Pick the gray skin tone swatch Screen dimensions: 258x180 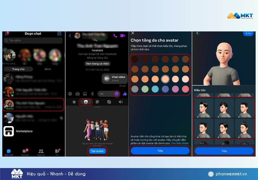[x=135, y=89]
